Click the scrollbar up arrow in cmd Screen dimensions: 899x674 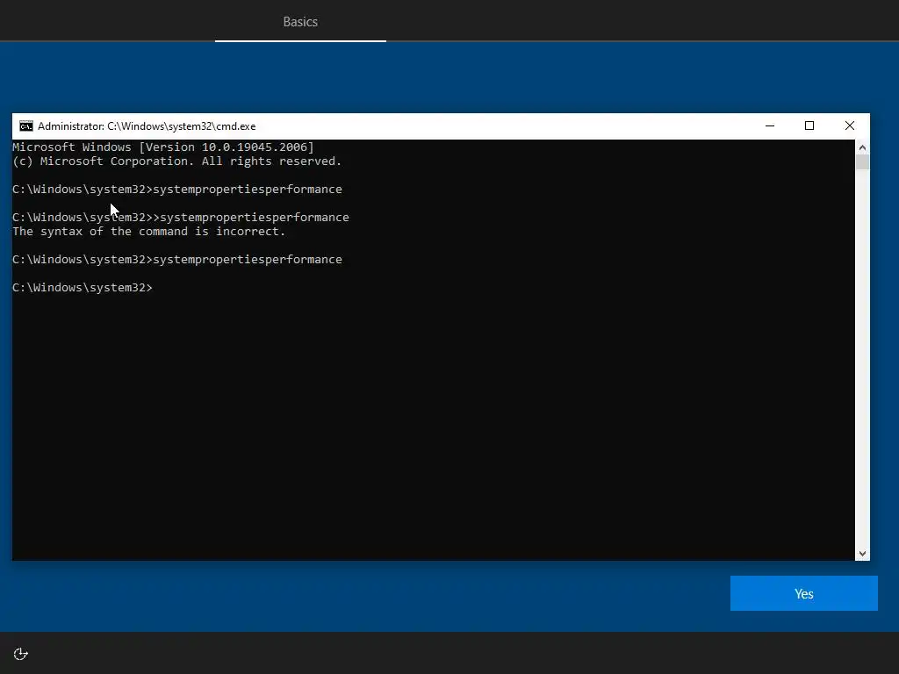862,147
